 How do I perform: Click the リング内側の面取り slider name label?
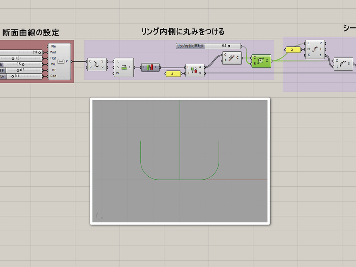(x=189, y=46)
